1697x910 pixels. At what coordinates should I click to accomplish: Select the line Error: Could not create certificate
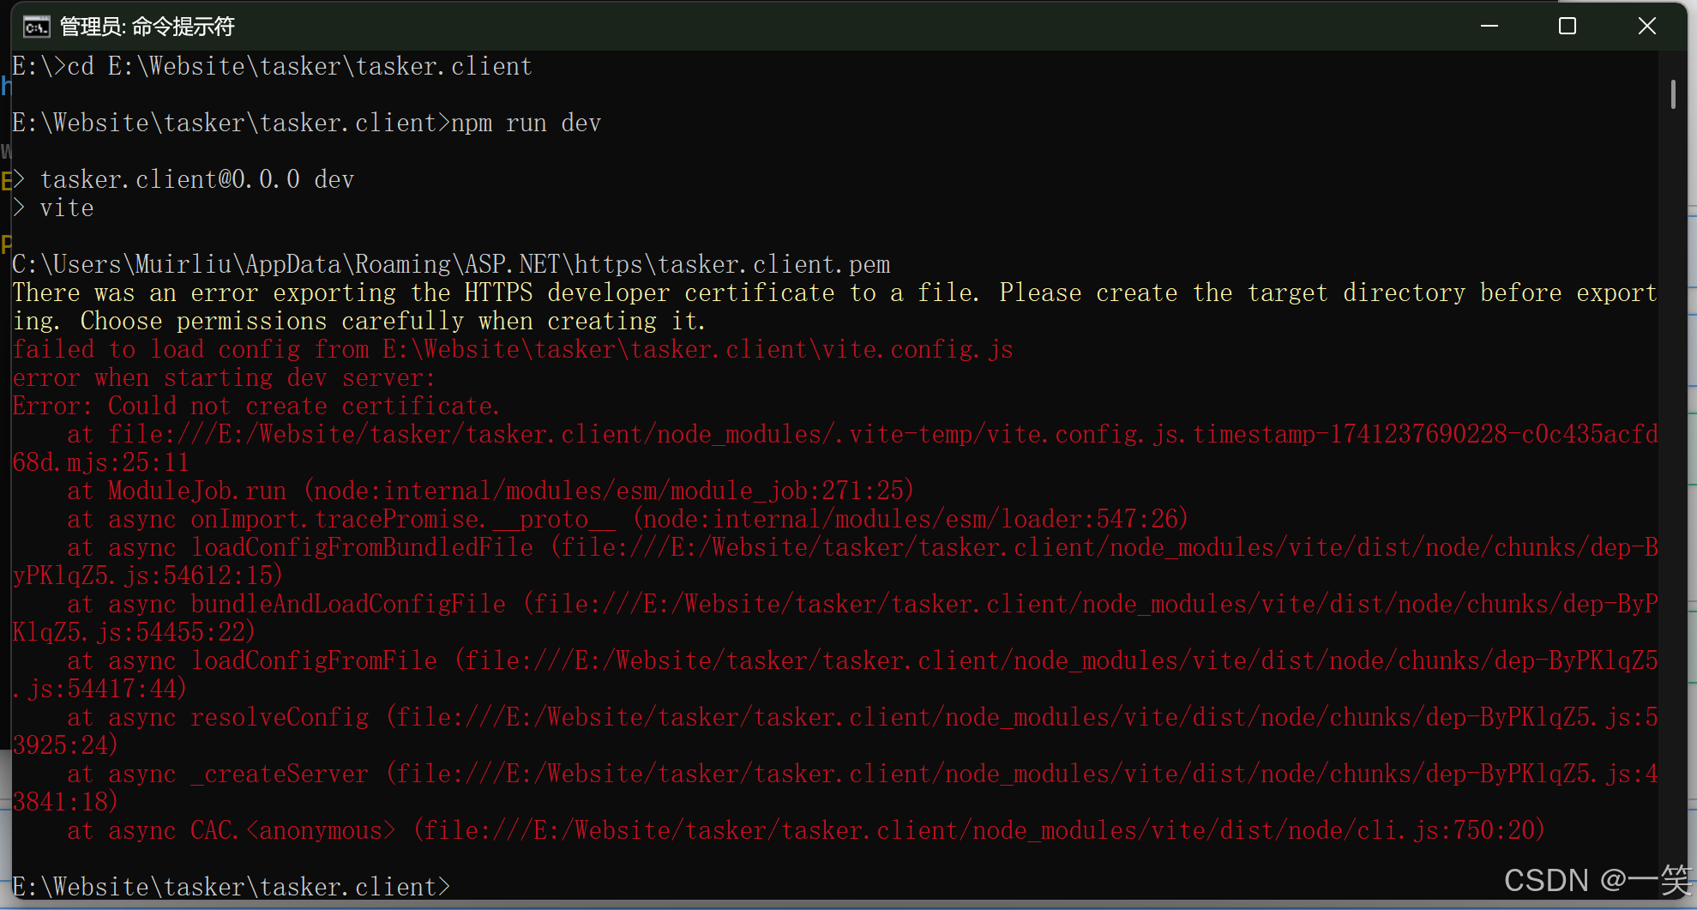tap(255, 405)
